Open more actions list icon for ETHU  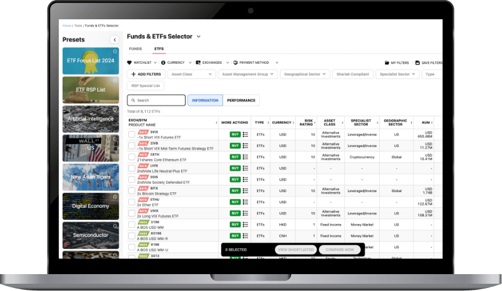pos(246,202)
